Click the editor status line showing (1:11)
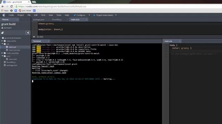The width and height of the screenshot is (222, 124). 38,37
